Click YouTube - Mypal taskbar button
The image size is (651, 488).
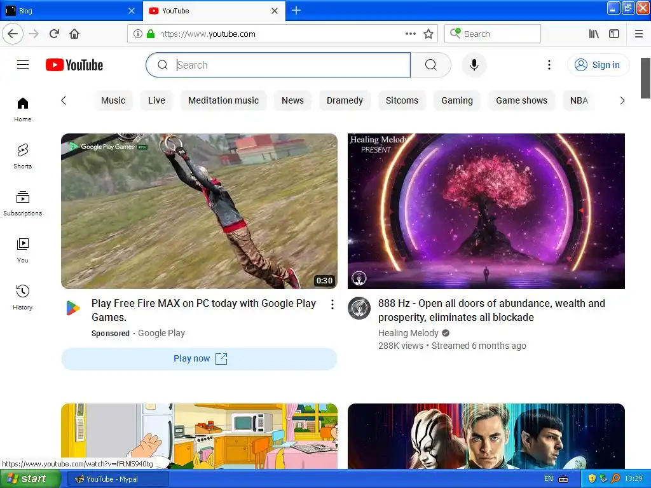click(x=118, y=479)
